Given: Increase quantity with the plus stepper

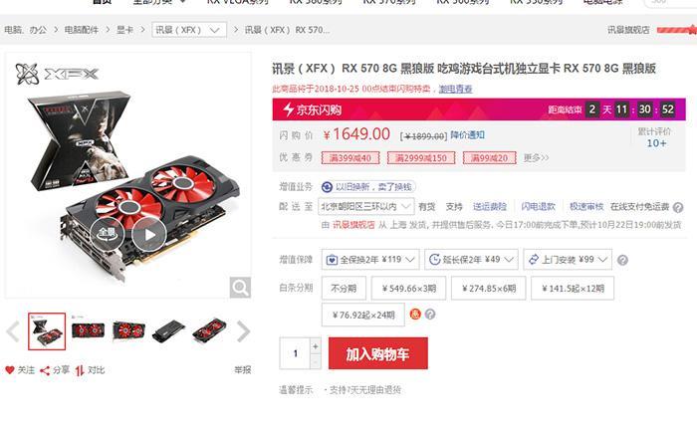Looking at the screenshot, I should 316,345.
